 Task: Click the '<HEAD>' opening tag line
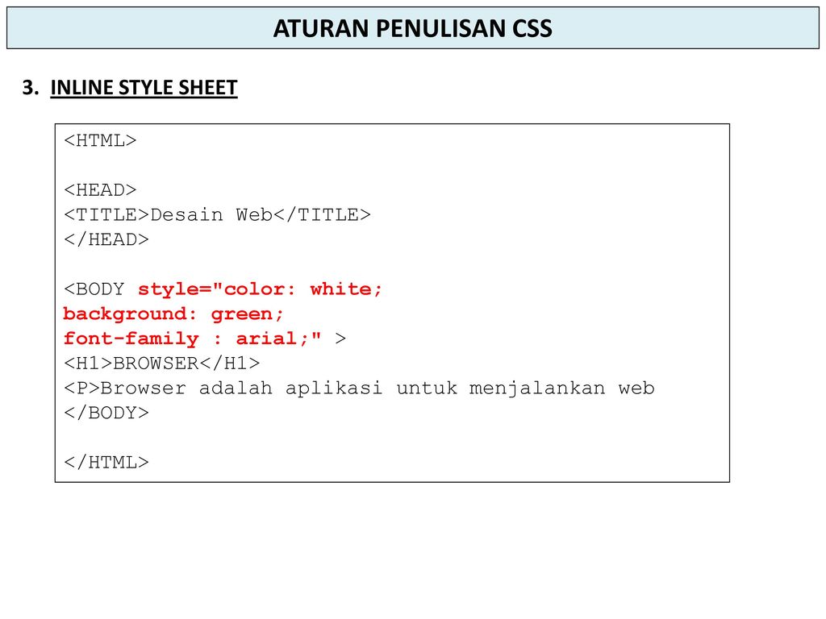pyautogui.click(x=100, y=190)
